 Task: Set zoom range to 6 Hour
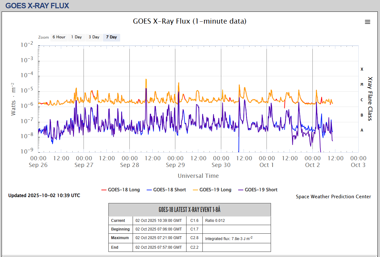[59, 37]
